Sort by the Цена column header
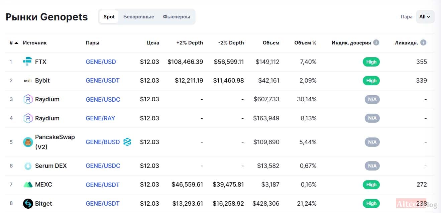 [153, 43]
